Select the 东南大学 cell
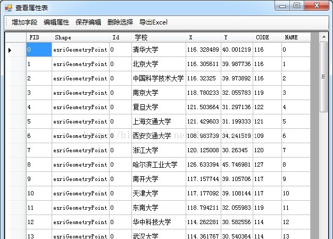 [x=159, y=208]
